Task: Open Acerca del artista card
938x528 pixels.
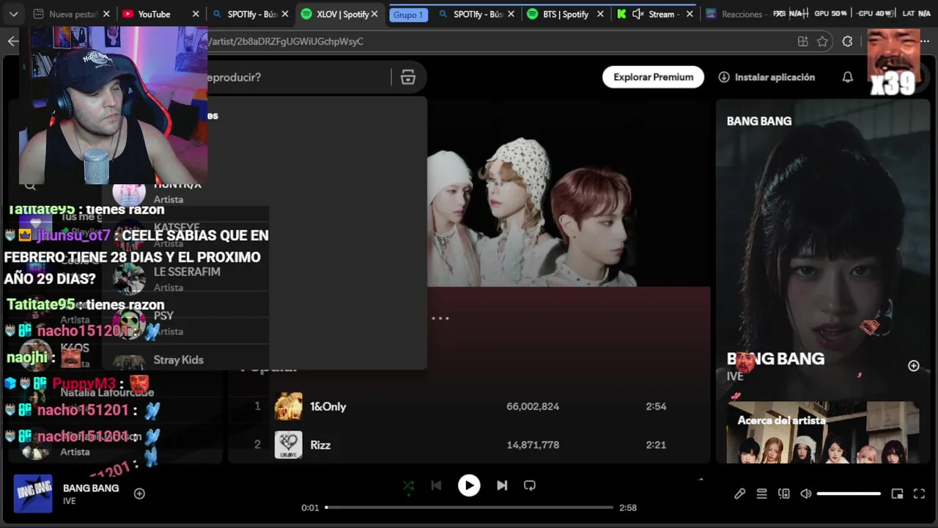Action: tap(822, 433)
